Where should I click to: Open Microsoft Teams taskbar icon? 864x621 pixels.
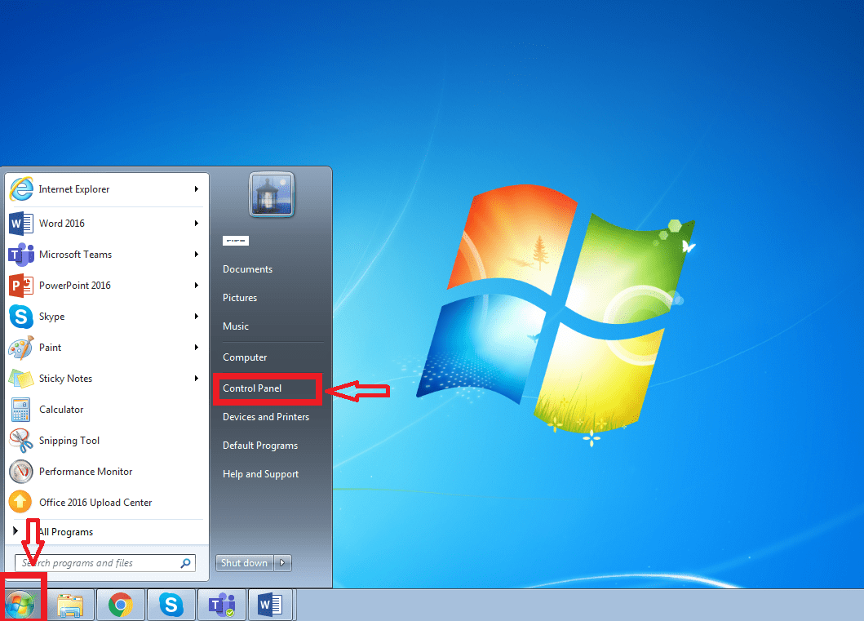(x=222, y=605)
